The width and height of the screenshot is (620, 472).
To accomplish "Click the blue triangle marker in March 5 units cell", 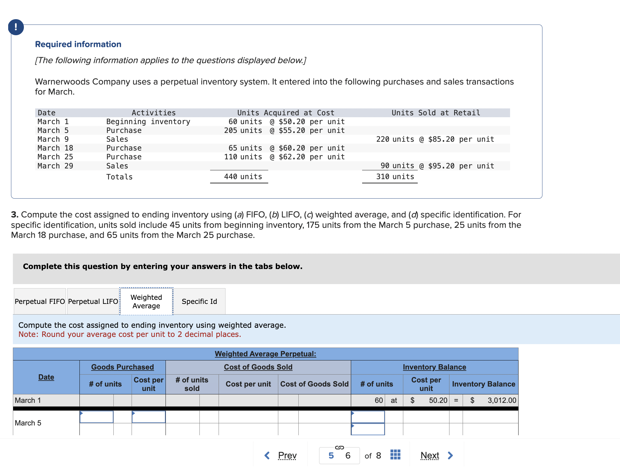I will [82, 413].
